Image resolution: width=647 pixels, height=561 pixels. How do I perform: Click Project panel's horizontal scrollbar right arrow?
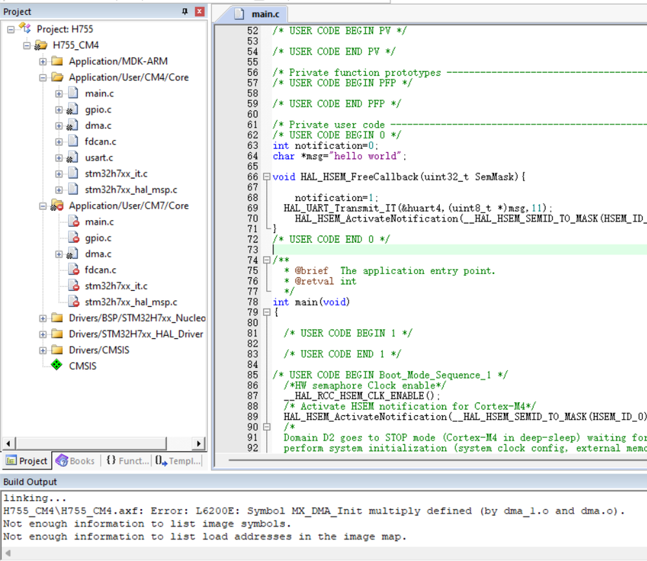click(199, 444)
